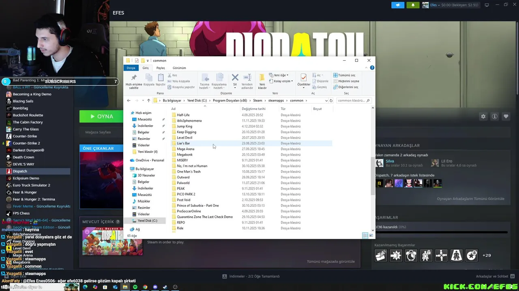
Task: Refresh the folder view next to address bar
Action: [331, 101]
